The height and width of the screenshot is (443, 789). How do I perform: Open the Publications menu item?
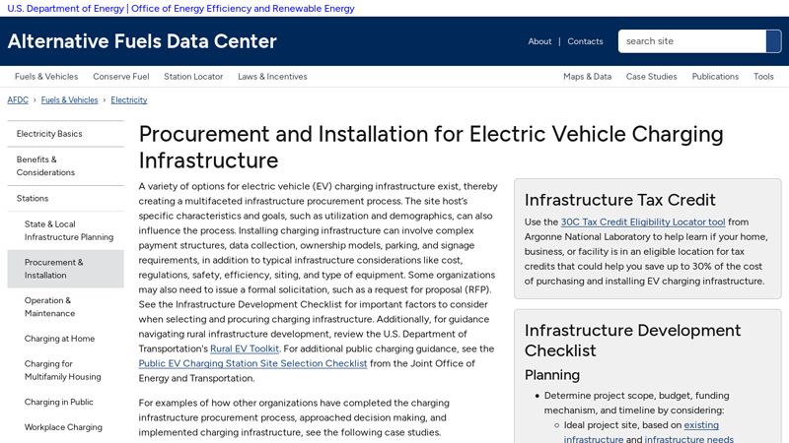pyautogui.click(x=715, y=77)
